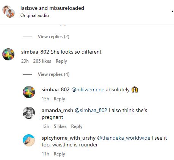Expand View replies (4)
The image size is (174, 160).
tap(53, 74)
